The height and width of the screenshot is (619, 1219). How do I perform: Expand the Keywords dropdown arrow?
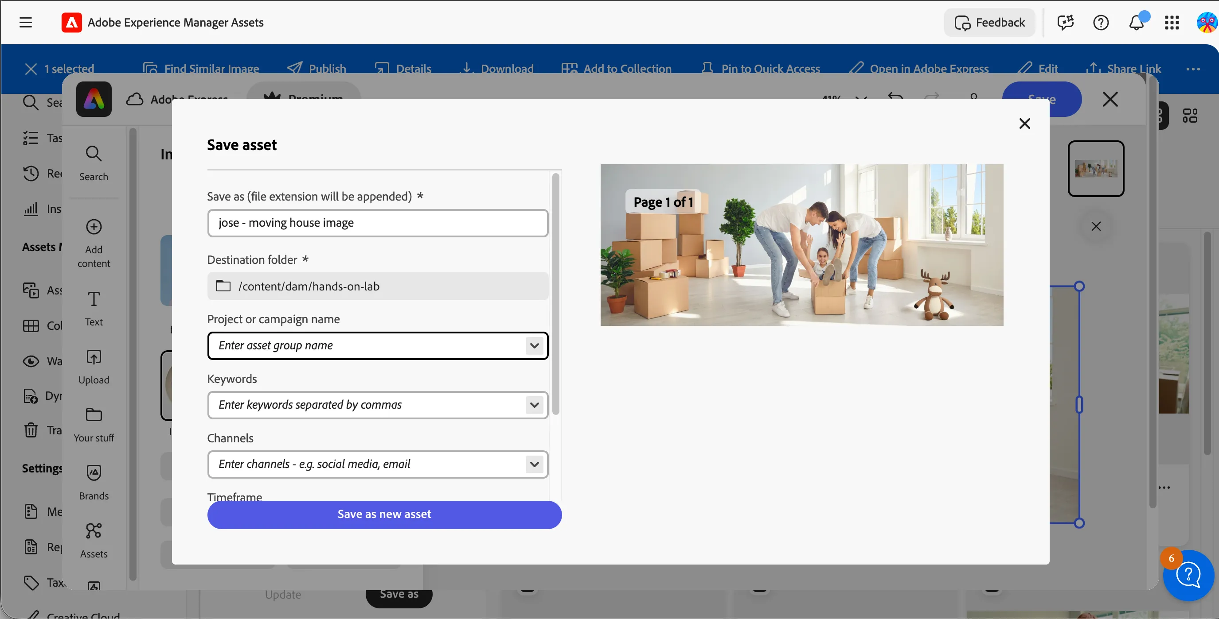[534, 405]
